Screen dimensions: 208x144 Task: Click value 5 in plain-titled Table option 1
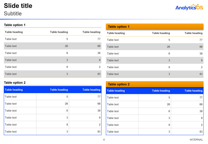[67, 39]
